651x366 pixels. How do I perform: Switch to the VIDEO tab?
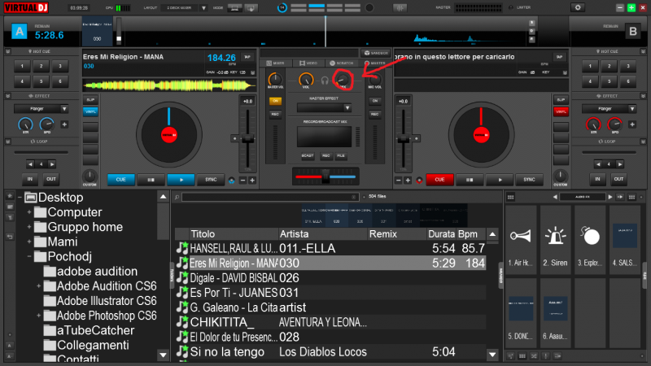[x=308, y=63]
